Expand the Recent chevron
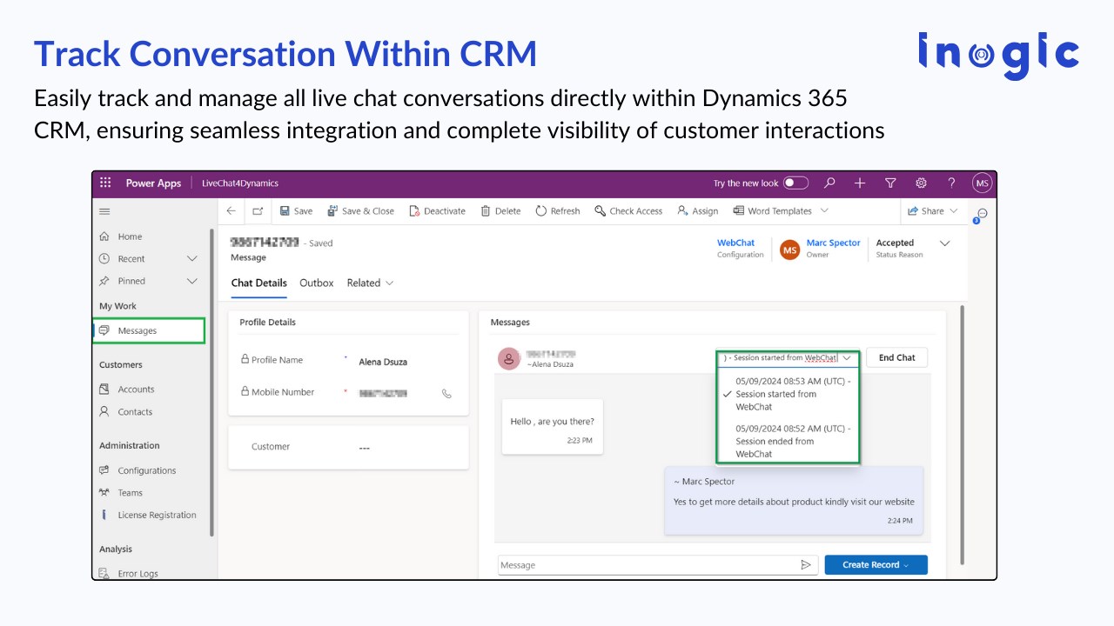This screenshot has width=1114, height=626. [x=192, y=258]
